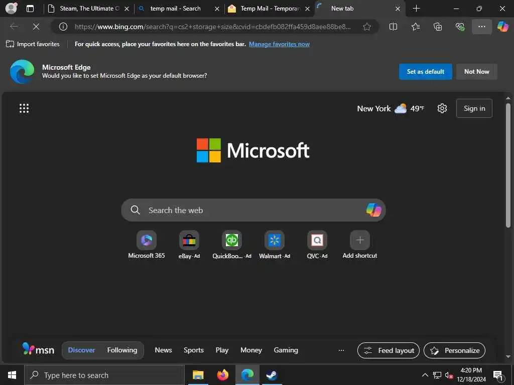The width and height of the screenshot is (514, 385).
Task: Open Feed layout options
Action: click(x=389, y=350)
